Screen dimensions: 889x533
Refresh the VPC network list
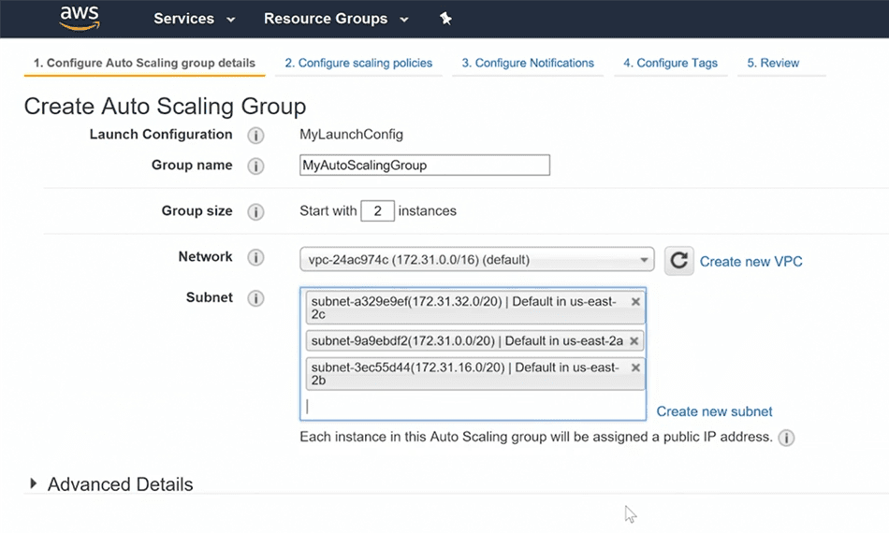(x=678, y=261)
